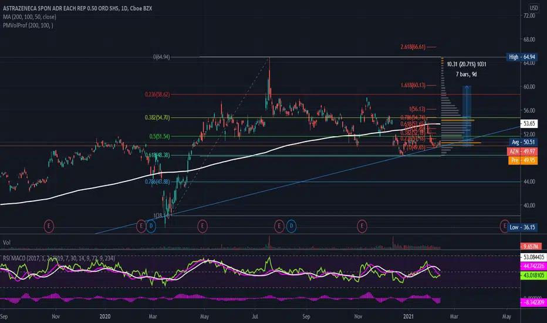Click the 72.00 price axis tick
This screenshot has width=547, height=323.
[529, 16]
